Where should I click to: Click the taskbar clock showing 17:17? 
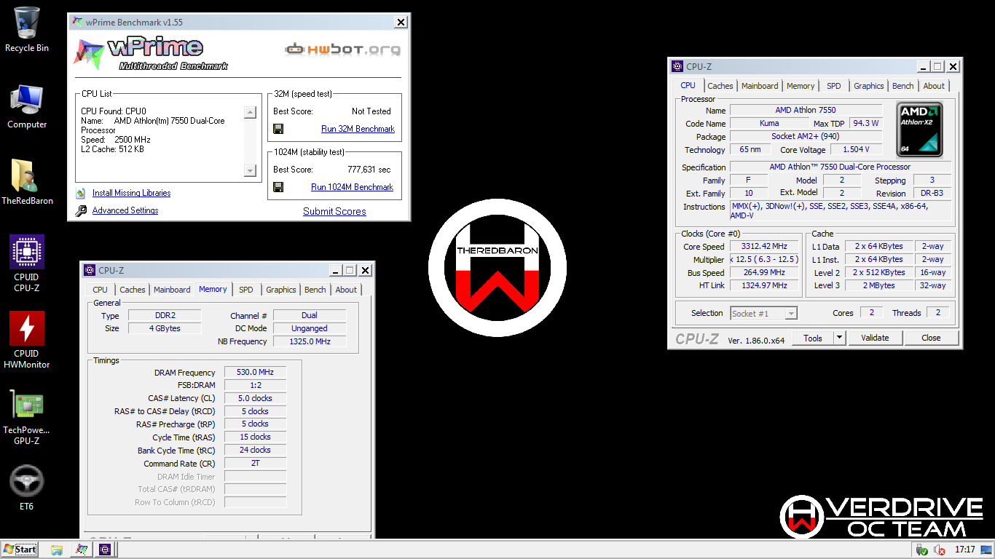tap(965, 550)
